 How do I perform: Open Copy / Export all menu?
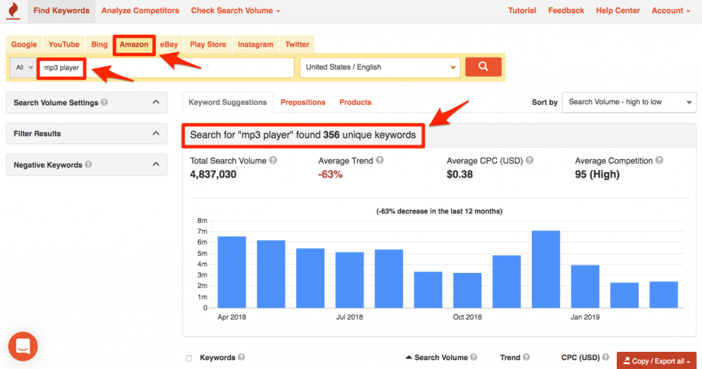656,361
